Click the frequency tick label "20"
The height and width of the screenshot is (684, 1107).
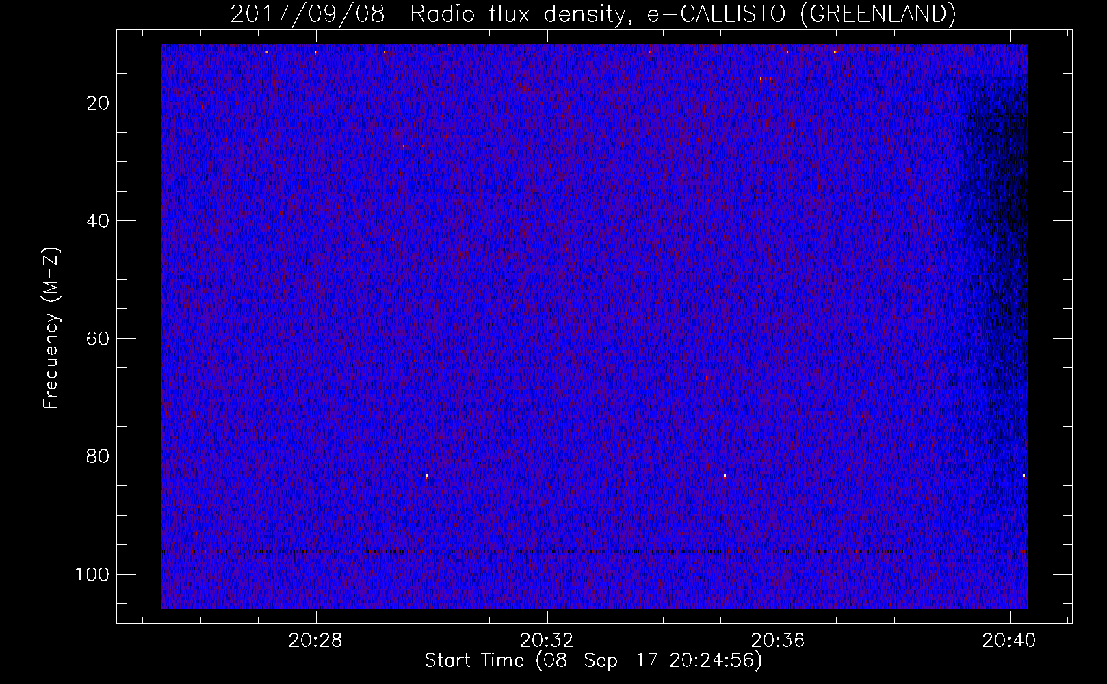(x=99, y=103)
